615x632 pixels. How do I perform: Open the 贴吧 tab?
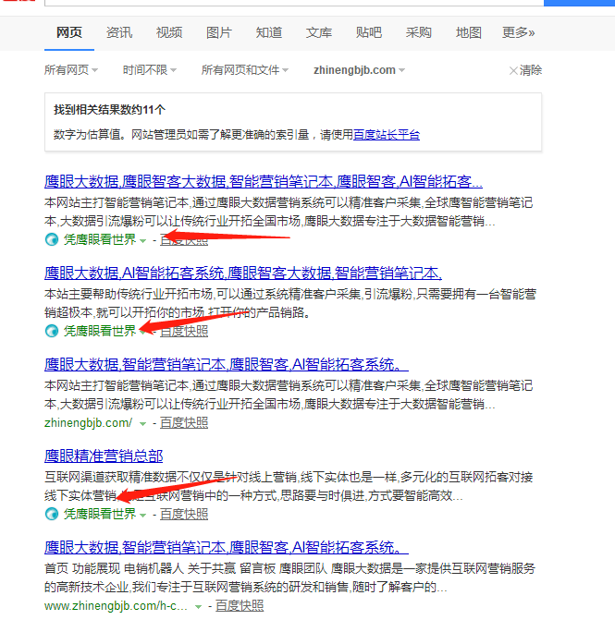click(x=369, y=32)
